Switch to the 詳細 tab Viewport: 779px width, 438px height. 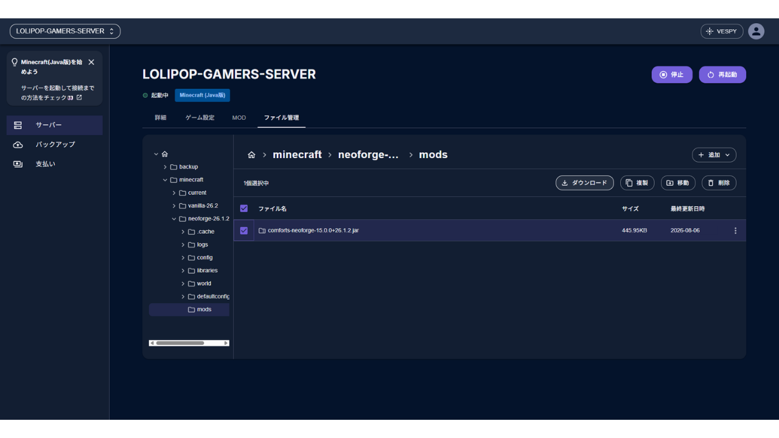click(161, 117)
